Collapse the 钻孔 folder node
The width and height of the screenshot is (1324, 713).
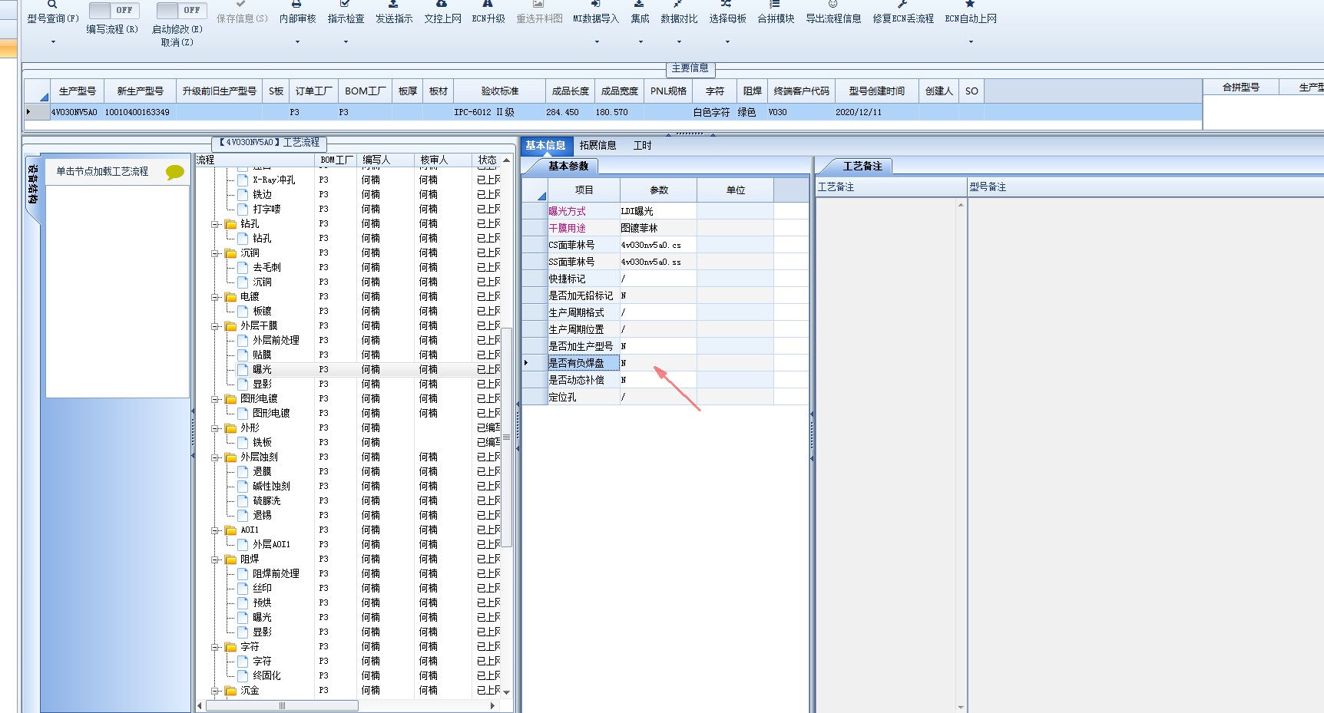click(215, 224)
